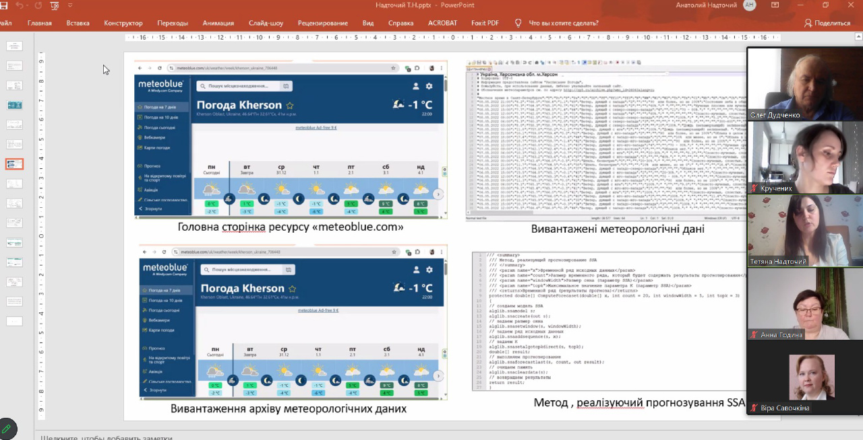Click the Undo arrow icon

pyautogui.click(x=20, y=5)
